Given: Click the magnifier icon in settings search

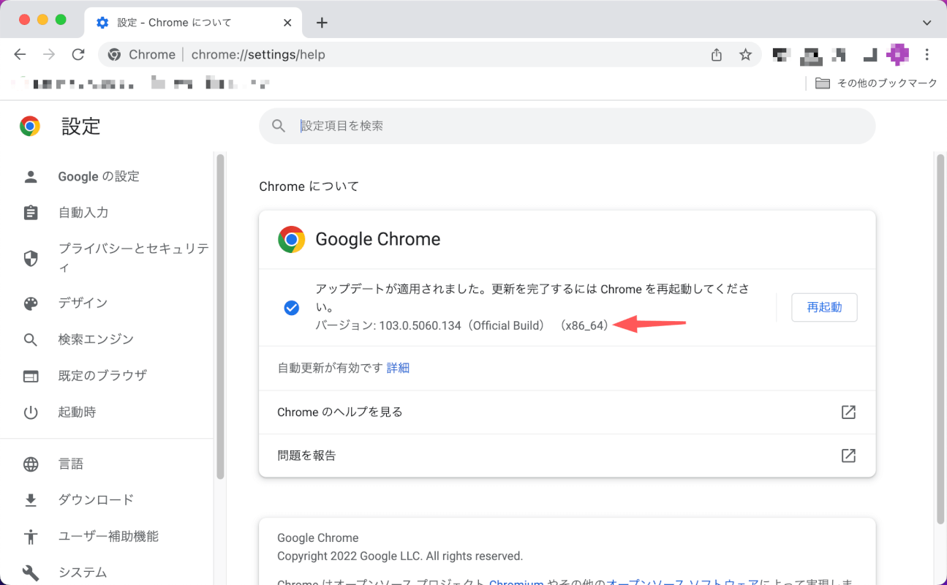Looking at the screenshot, I should [x=279, y=126].
